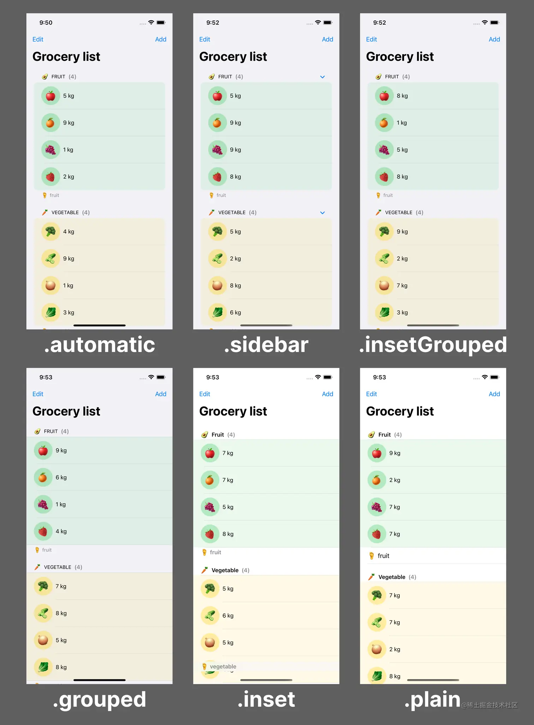Tap Edit in the .automatic screen
This screenshot has height=725, width=534.
click(x=38, y=40)
